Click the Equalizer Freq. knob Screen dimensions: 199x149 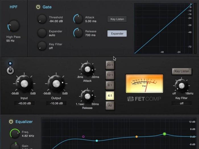tap(15, 134)
